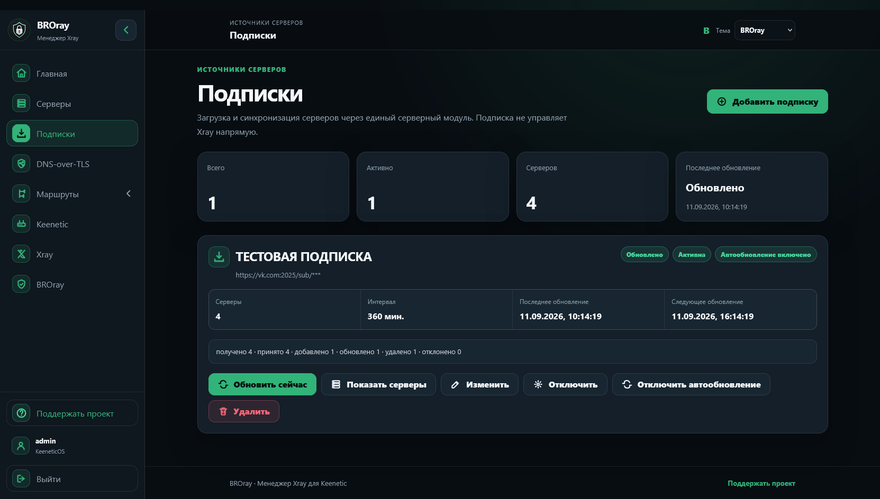Open the Тема theme dropdown
This screenshot has width=880, height=499.
click(x=765, y=30)
